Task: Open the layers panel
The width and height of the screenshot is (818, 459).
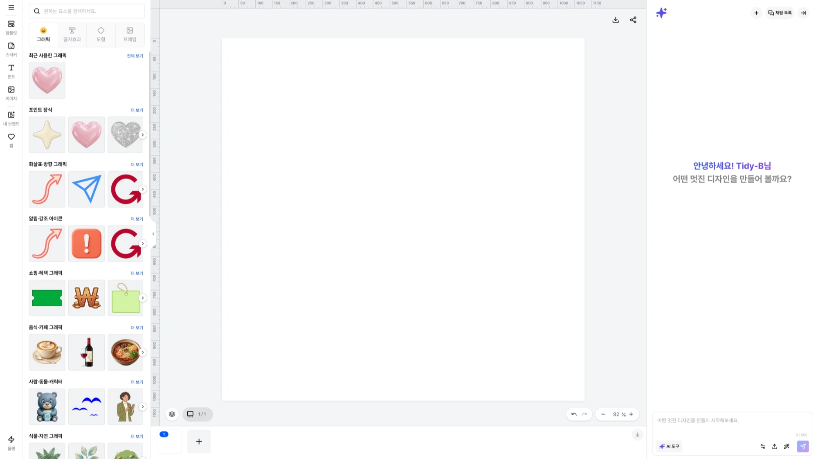Action: pos(172,414)
